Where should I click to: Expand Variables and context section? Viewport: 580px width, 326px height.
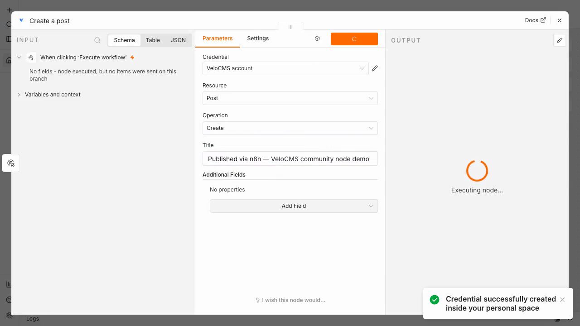[53, 95]
